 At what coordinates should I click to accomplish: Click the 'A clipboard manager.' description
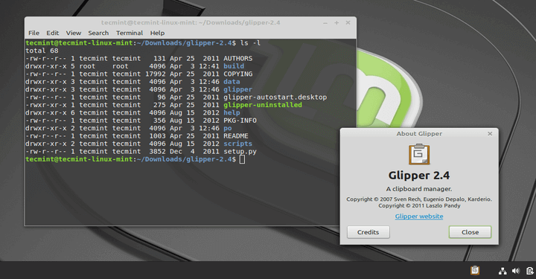point(419,189)
